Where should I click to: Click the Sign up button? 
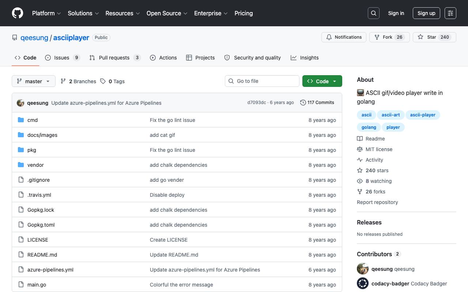(426, 13)
